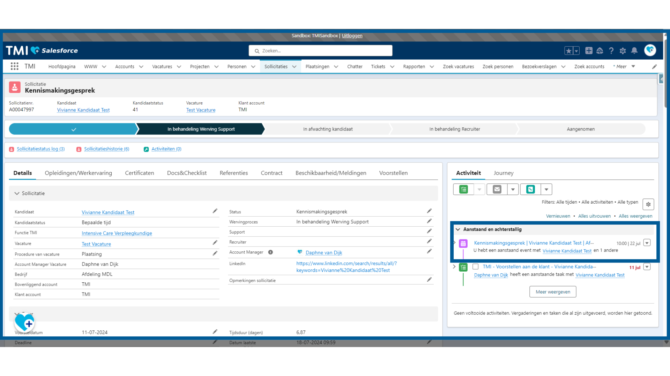The width and height of the screenshot is (670, 376).
Task: Expand the TMI Voorstellen activity item
Action: point(455,267)
